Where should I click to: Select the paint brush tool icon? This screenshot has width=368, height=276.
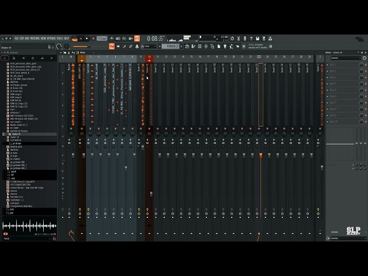[x=124, y=47]
